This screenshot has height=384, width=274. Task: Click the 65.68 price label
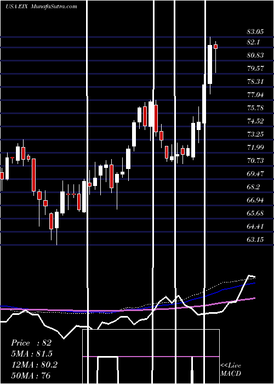255,213
